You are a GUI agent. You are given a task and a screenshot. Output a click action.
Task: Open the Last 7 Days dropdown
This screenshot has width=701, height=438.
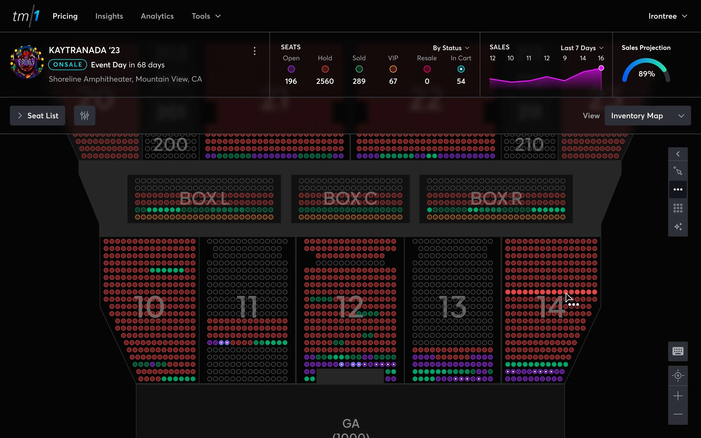582,48
